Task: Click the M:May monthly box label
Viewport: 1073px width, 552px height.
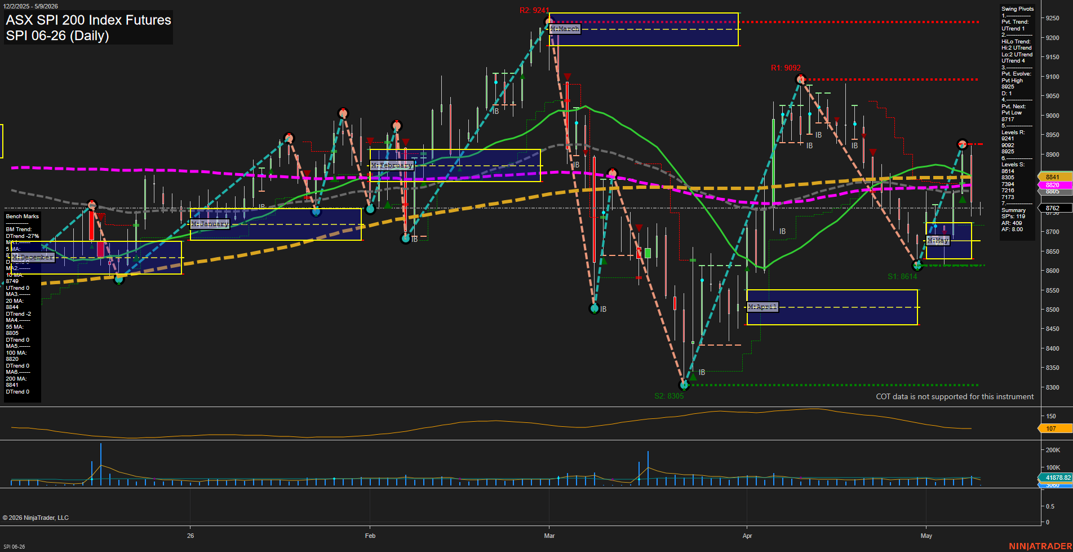Action: (938, 241)
